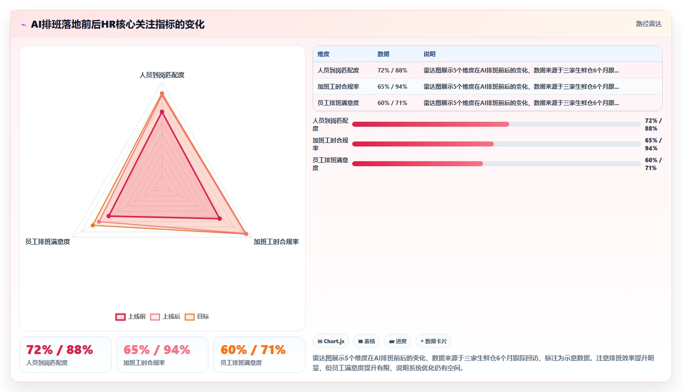The width and height of the screenshot is (682, 392).
Task: Click the 员工排班满意度 radar axis label
Action: [x=47, y=242]
